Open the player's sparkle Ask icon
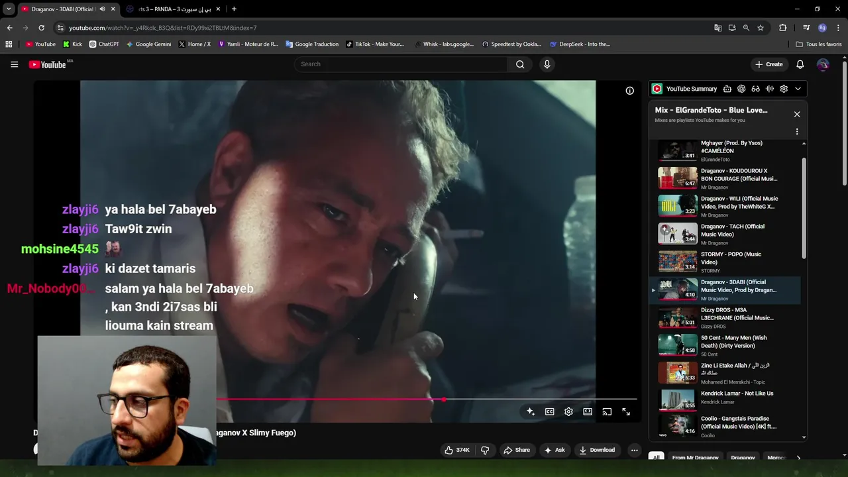This screenshot has width=848, height=477. click(x=531, y=411)
